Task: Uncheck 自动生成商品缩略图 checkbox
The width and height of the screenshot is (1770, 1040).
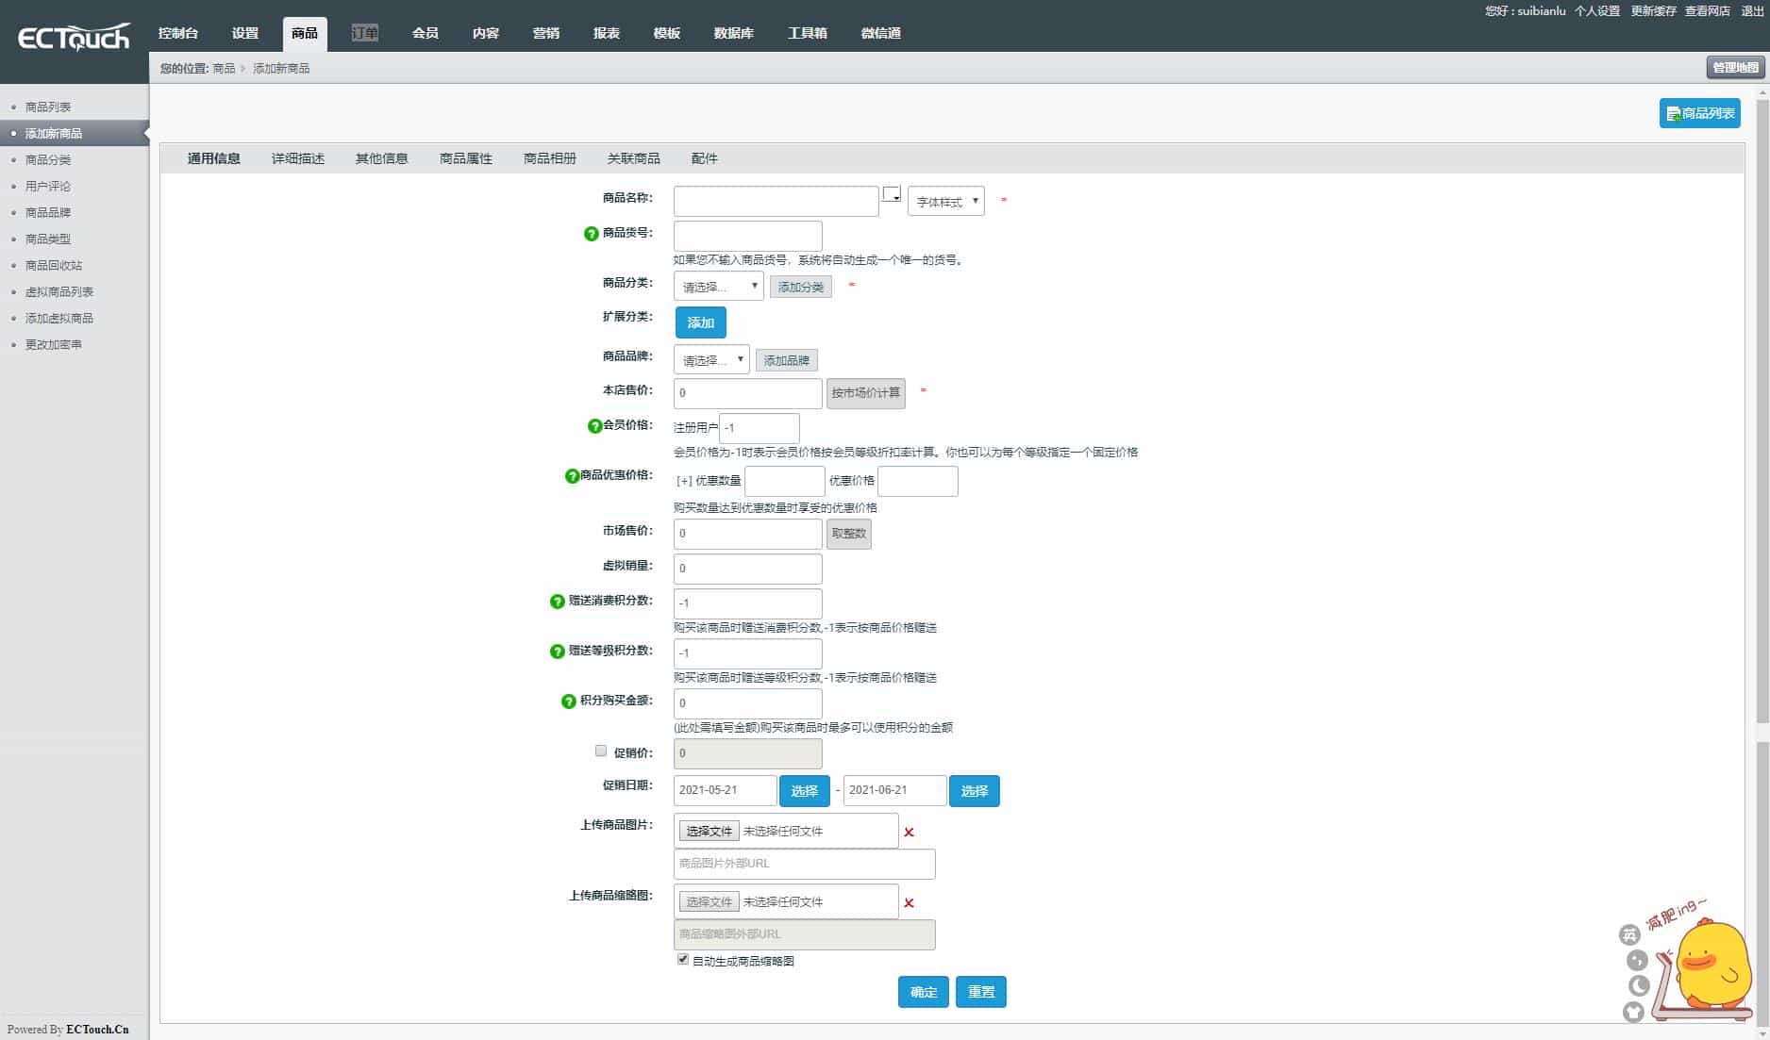Action: click(683, 960)
